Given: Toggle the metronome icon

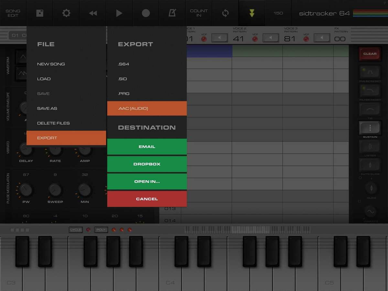Looking at the screenshot, I should pyautogui.click(x=172, y=13).
